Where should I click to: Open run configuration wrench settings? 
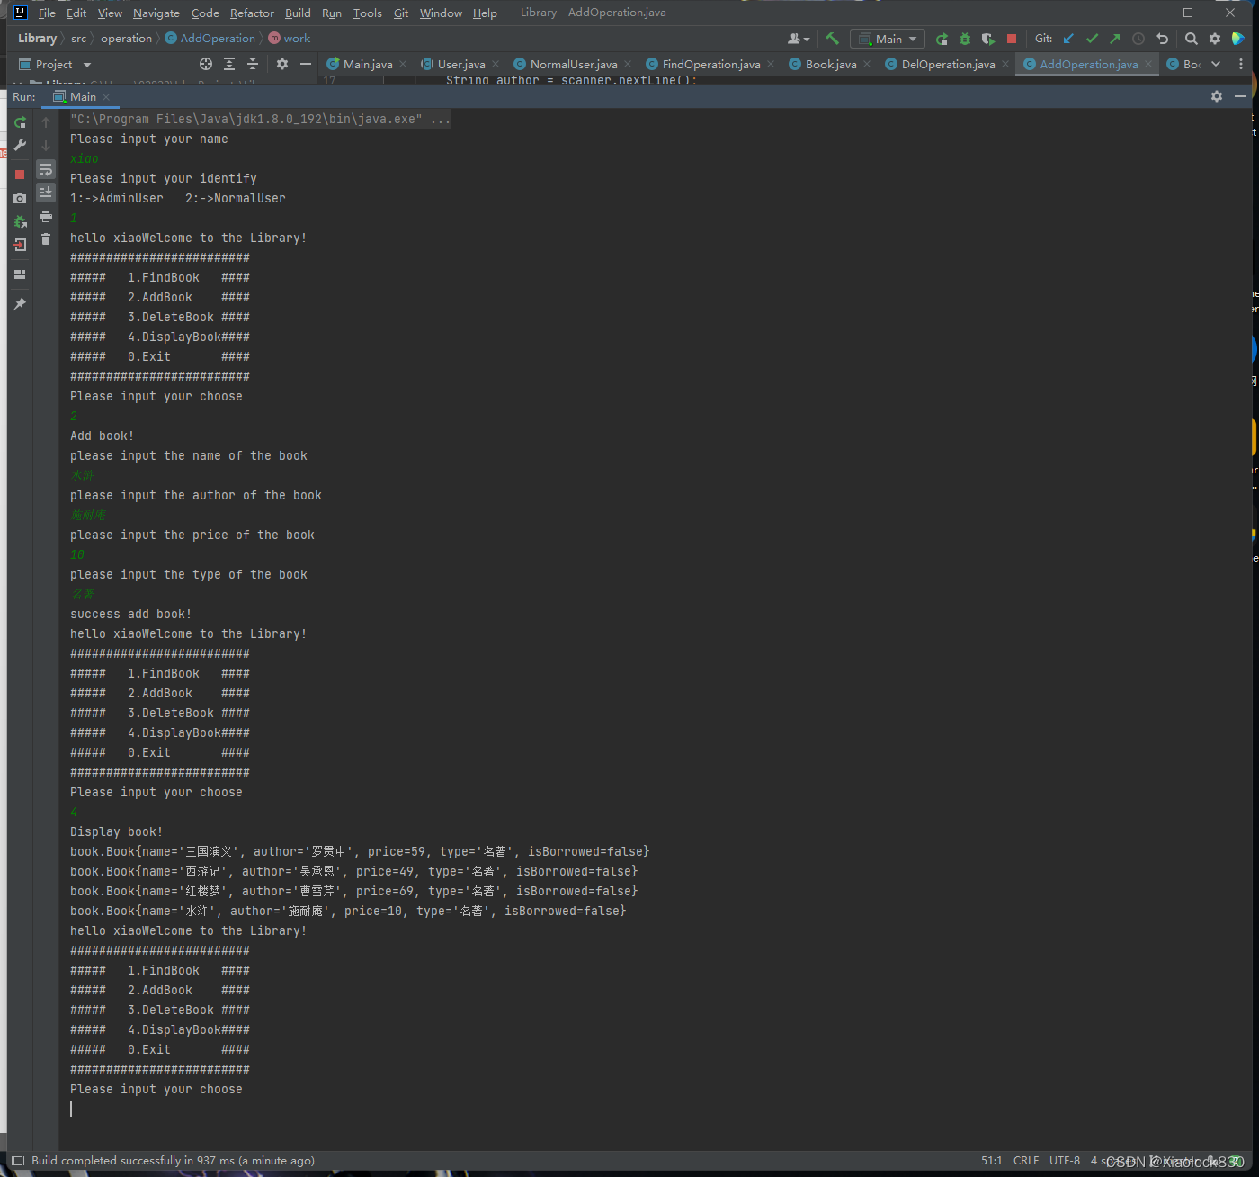click(x=20, y=145)
